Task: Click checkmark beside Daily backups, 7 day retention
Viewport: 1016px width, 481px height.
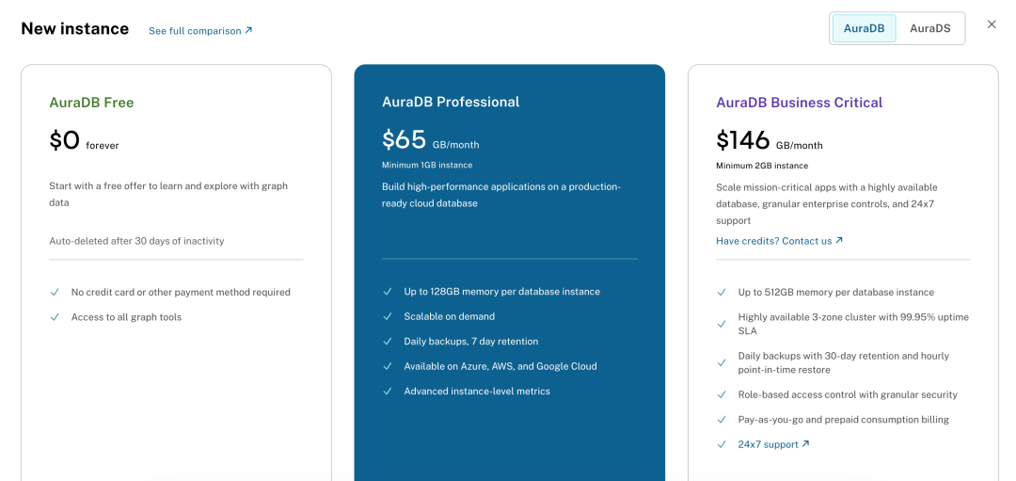Action: click(388, 342)
